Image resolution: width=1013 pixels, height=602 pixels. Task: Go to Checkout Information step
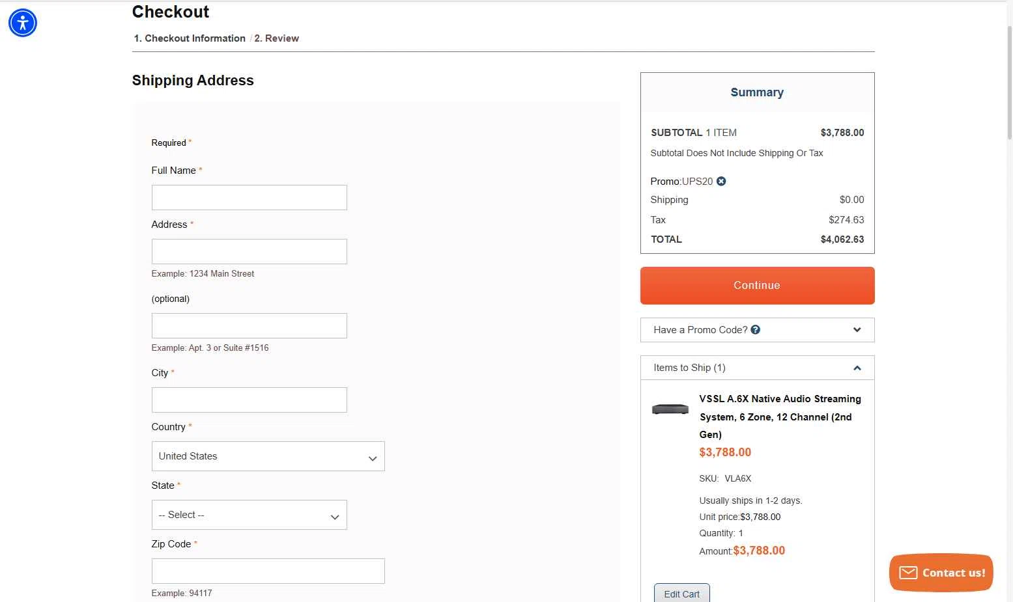click(x=190, y=38)
